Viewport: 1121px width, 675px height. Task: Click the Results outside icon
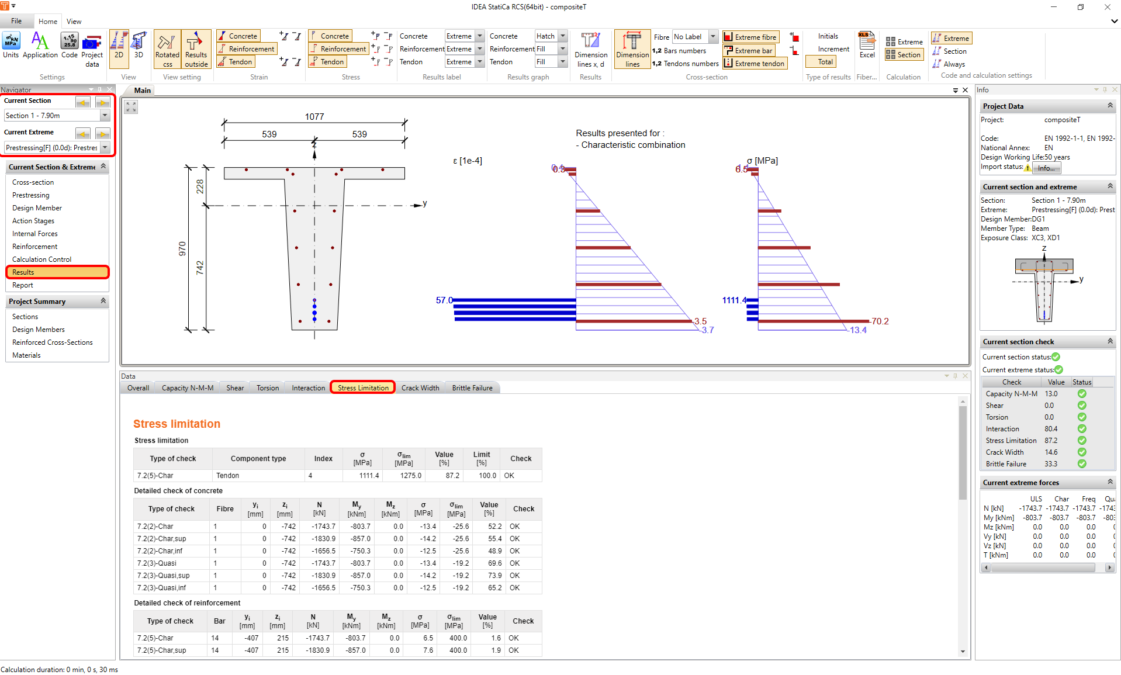click(196, 50)
